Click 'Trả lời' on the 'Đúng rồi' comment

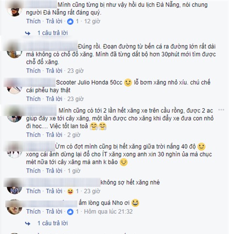pos(54,71)
